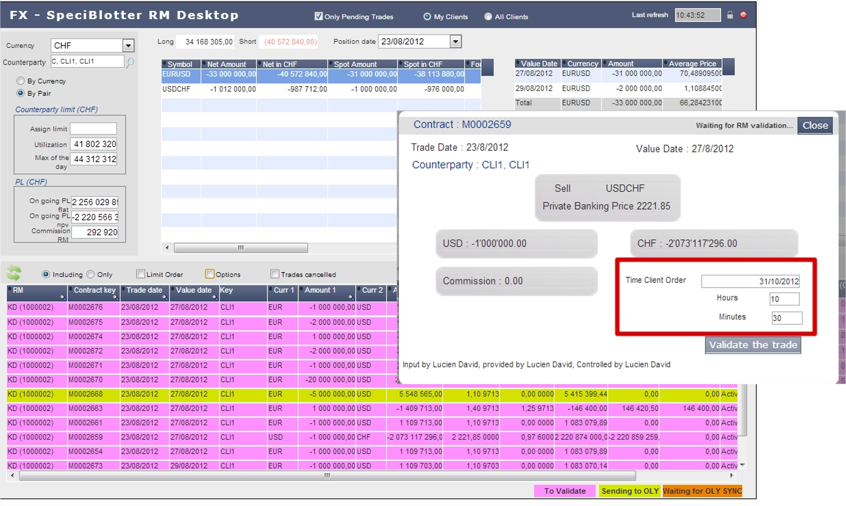Click the Time Client Order date field
846x506 pixels.
tap(751, 281)
